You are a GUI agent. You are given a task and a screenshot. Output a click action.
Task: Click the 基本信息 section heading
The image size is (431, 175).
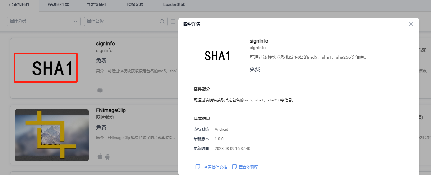point(202,118)
